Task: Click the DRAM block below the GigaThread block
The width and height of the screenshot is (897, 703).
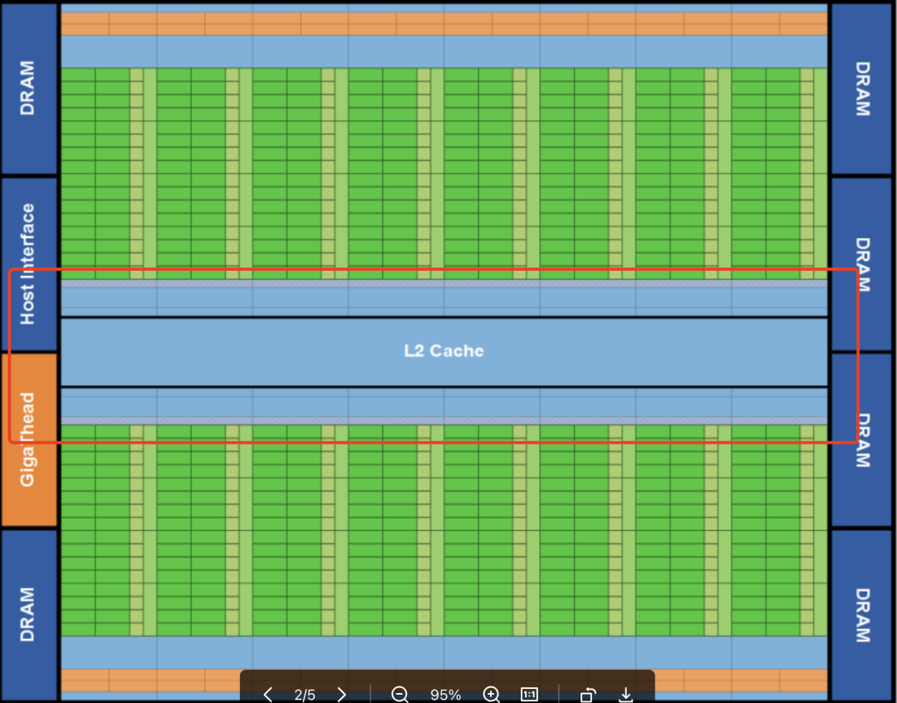Action: [28, 615]
